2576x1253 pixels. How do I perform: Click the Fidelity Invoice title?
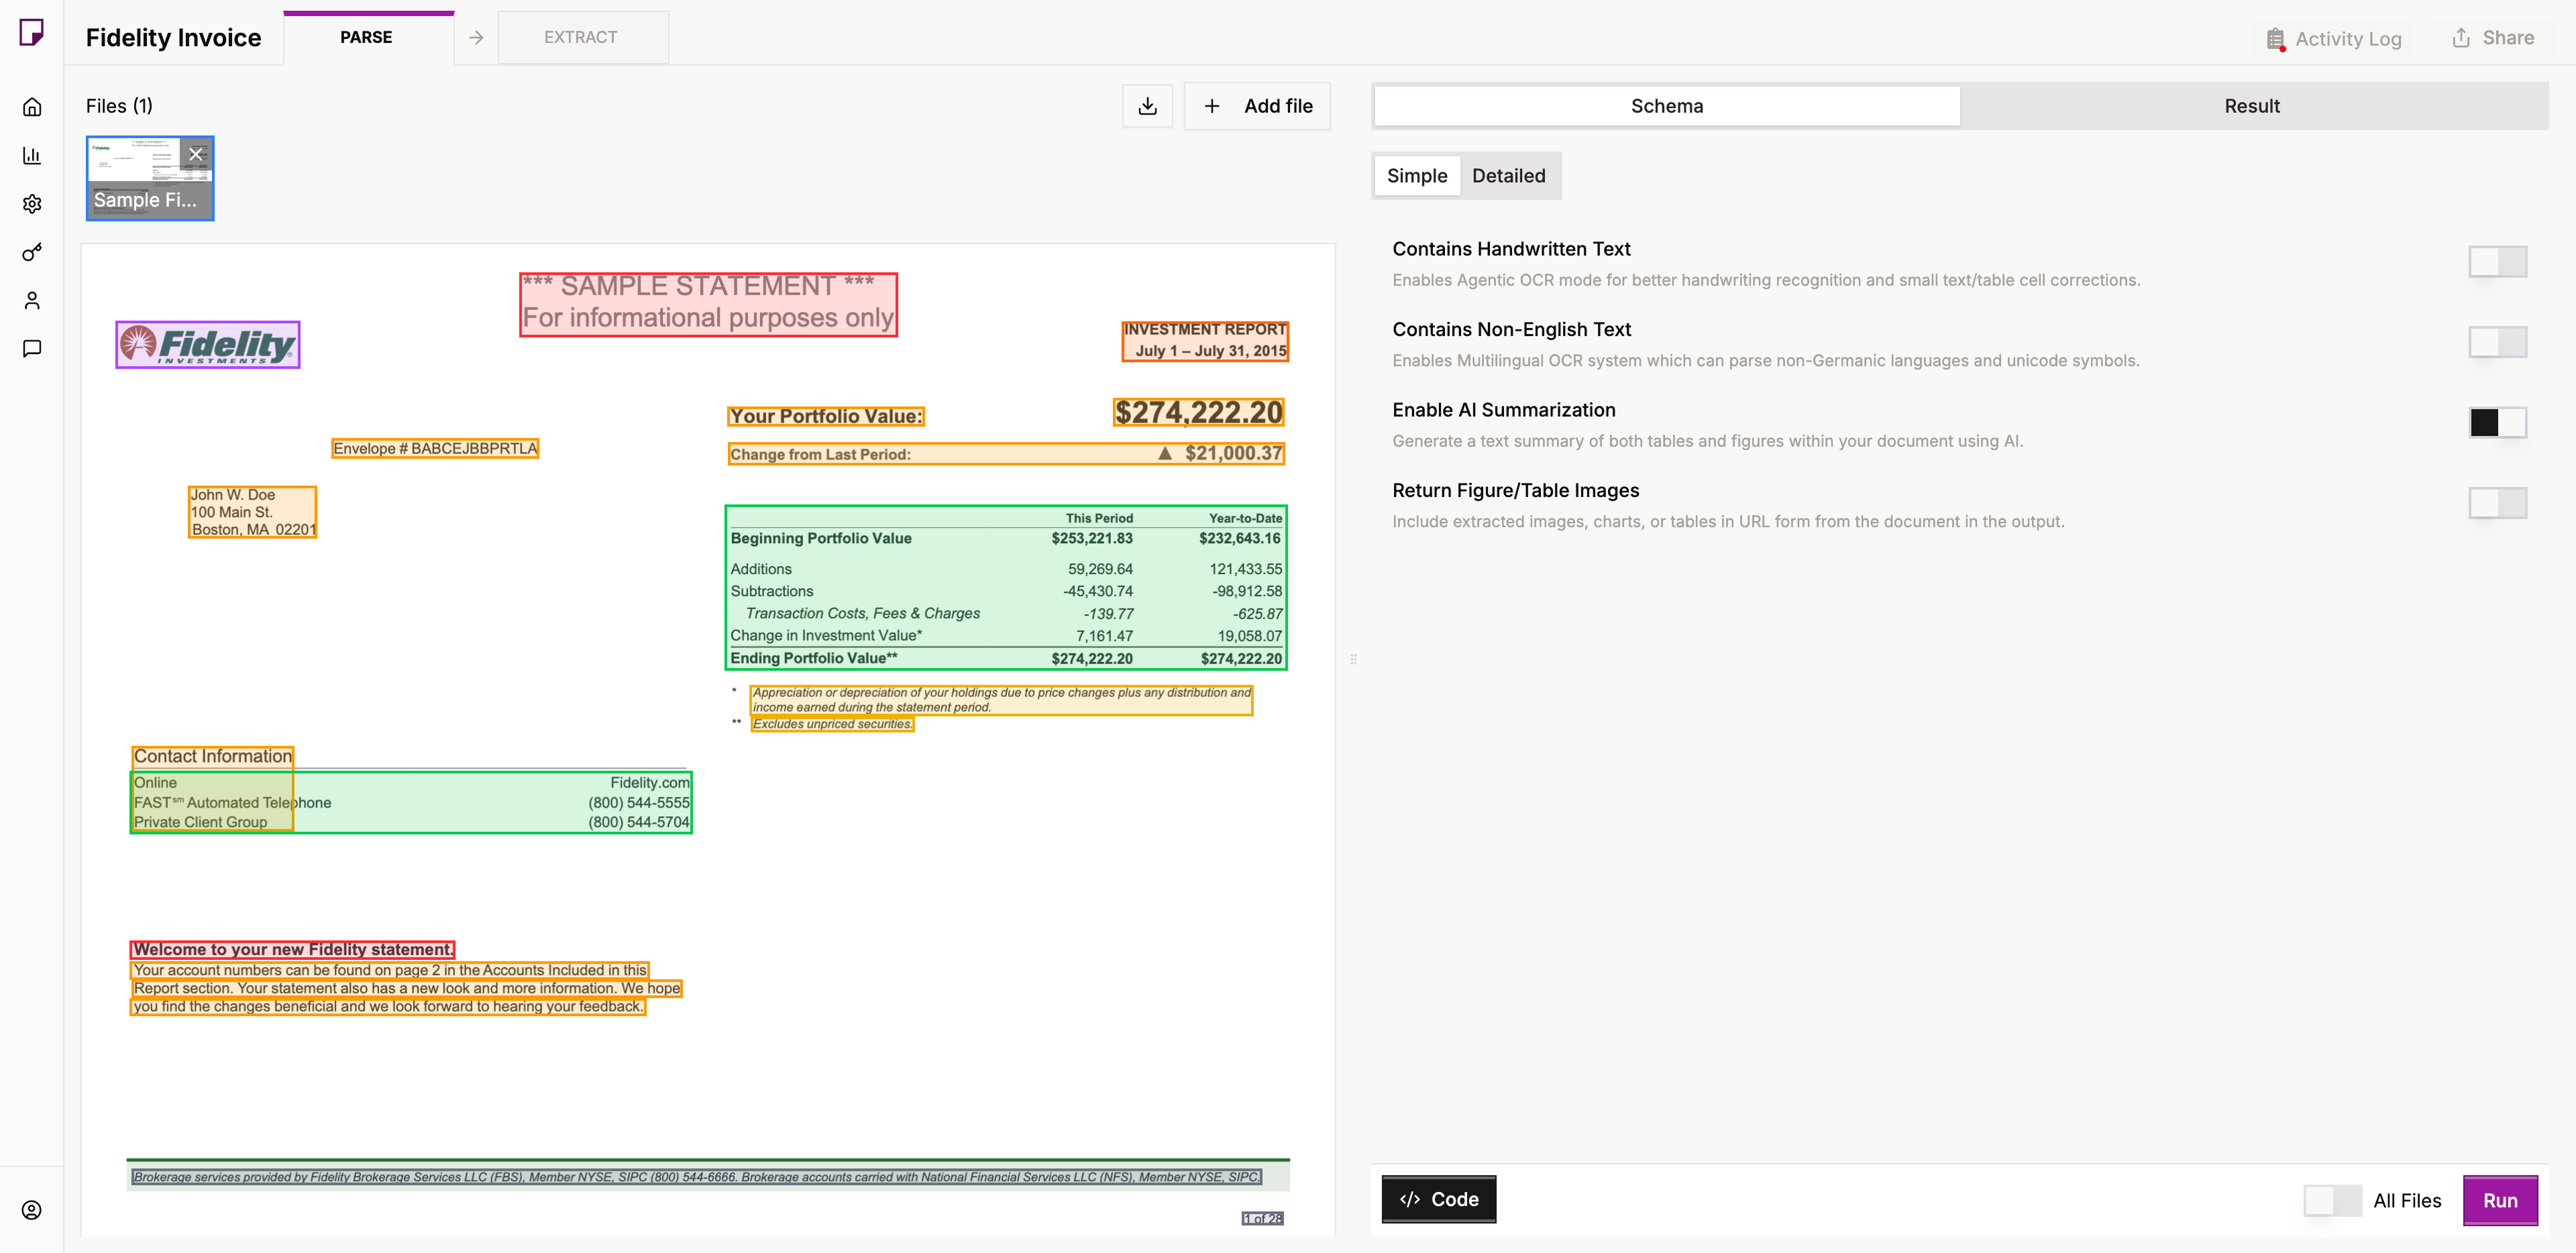click(173, 38)
